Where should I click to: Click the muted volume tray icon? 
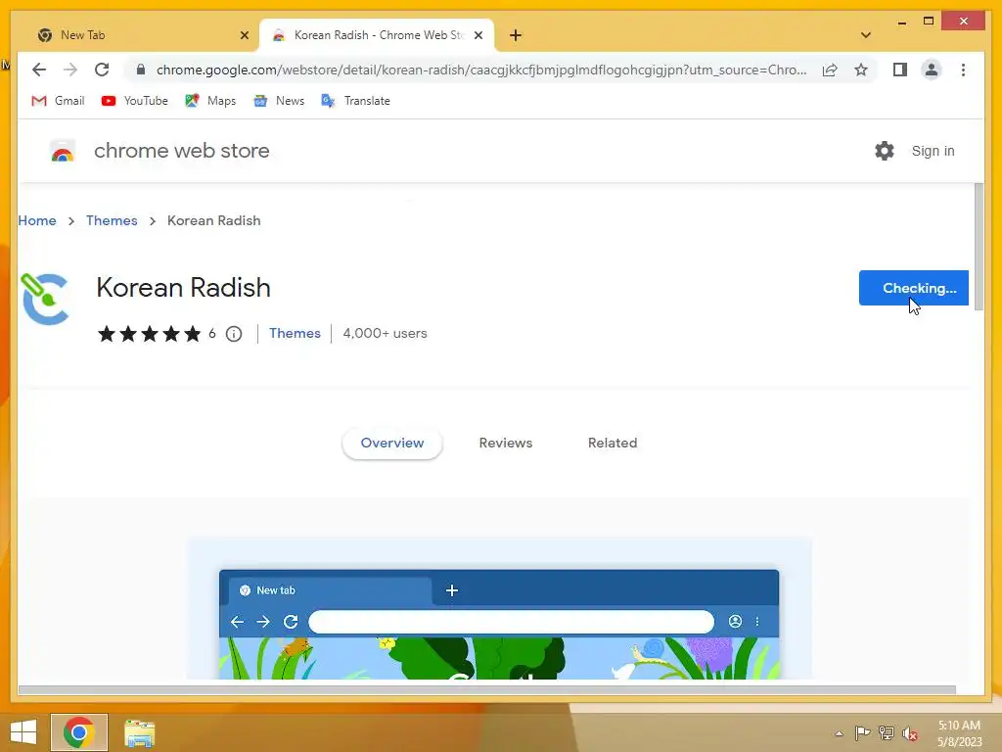[x=909, y=733]
